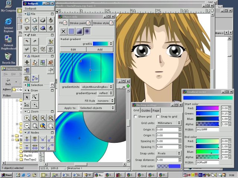Select the flat color fill button
The image size is (238, 178).
click(x=71, y=31)
